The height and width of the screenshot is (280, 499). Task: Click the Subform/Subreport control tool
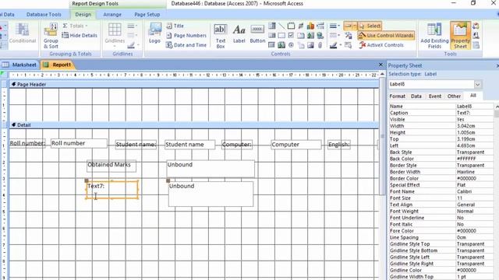(x=272, y=45)
